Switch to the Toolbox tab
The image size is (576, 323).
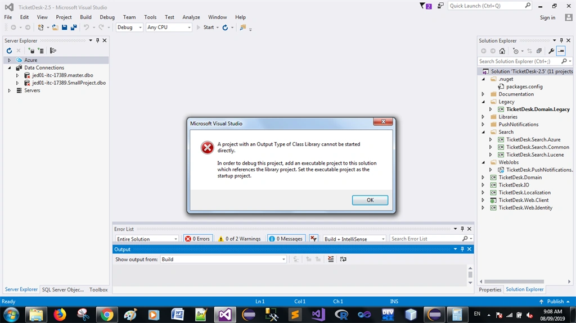98,290
